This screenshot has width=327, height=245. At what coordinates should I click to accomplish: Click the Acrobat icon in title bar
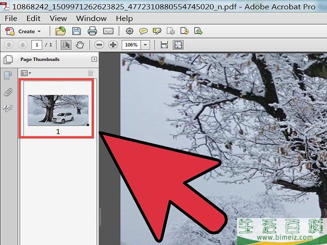point(5,6)
